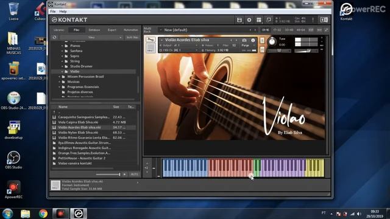Toggle the KSP rack button
Viewport: 390px width, 219px height.
(x=311, y=30)
